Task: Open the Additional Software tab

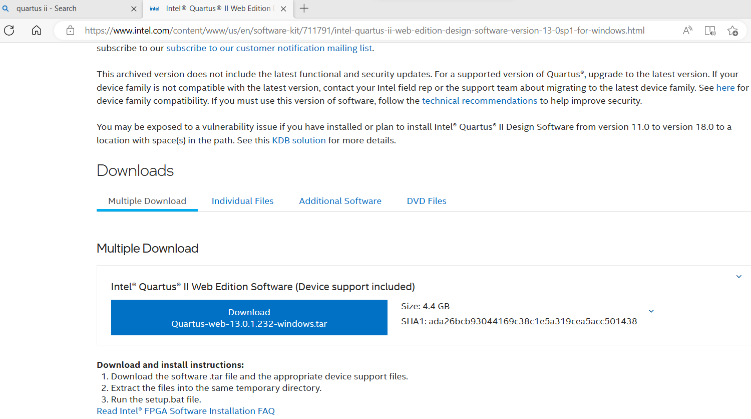Action: coord(340,201)
